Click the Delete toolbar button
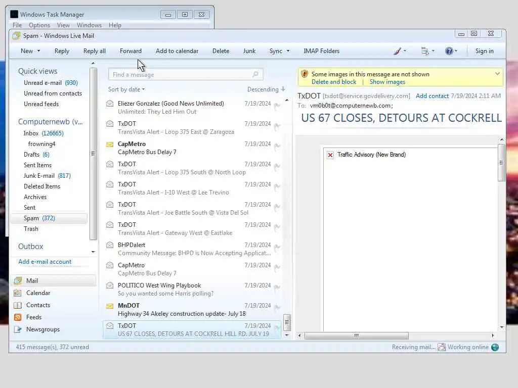 coord(221,51)
